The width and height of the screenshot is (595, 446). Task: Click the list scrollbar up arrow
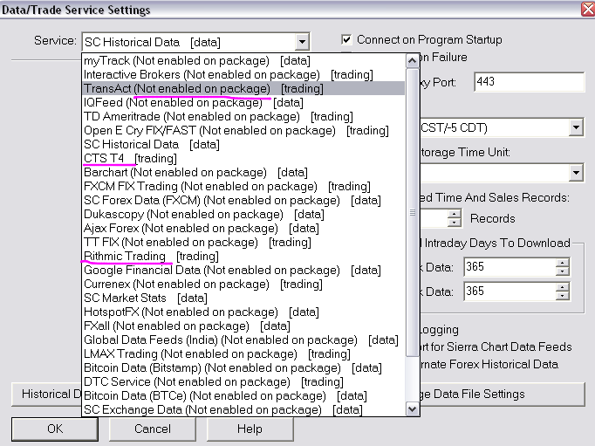pyautogui.click(x=412, y=61)
